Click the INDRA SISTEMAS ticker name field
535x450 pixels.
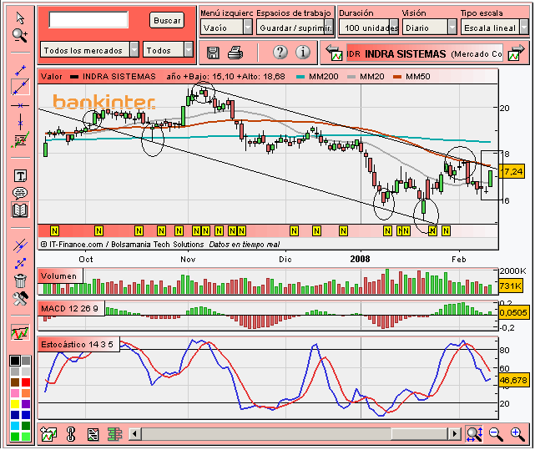[425, 53]
